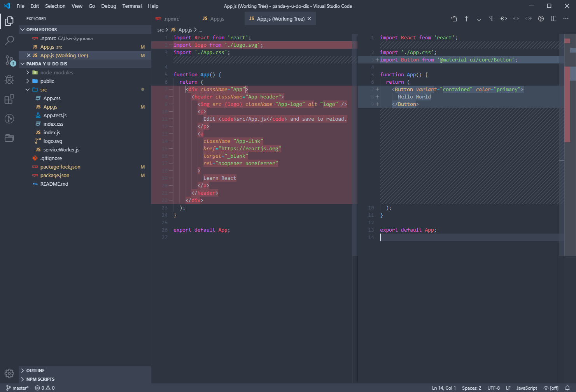Open the Selection menu
576x392 pixels.
click(x=55, y=6)
